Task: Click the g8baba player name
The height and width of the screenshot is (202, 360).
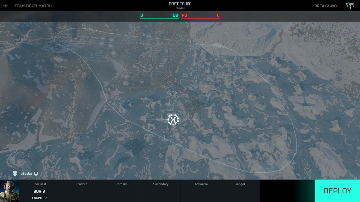Action: tap(26, 174)
